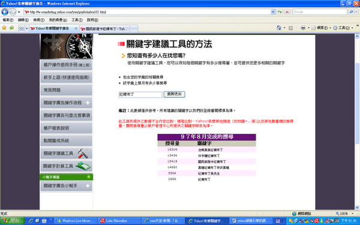Open 關鍵字廣告刊登注意事項 sidebar link

tap(67, 115)
